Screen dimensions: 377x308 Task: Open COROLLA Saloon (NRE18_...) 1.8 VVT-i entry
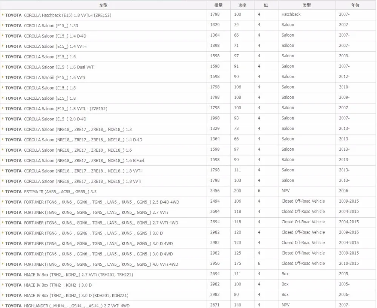pos(74,171)
